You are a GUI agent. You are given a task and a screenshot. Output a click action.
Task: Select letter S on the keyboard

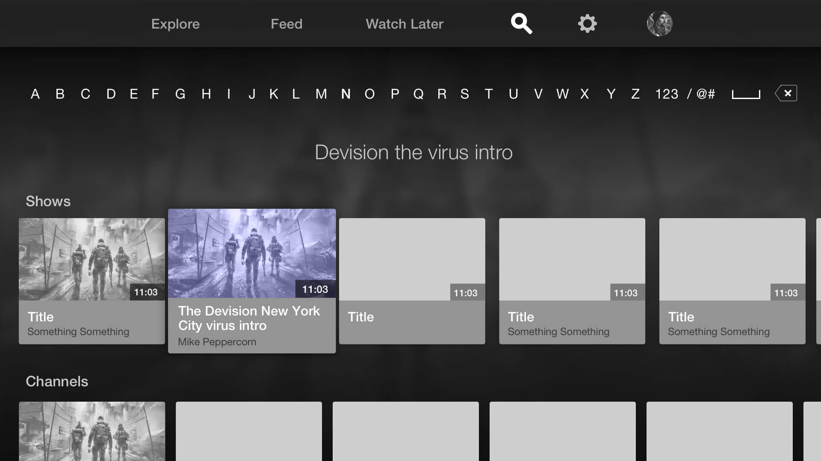(x=465, y=94)
